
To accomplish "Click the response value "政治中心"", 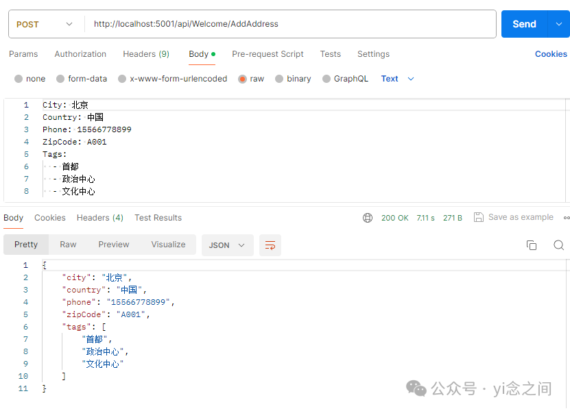I will tap(102, 352).
